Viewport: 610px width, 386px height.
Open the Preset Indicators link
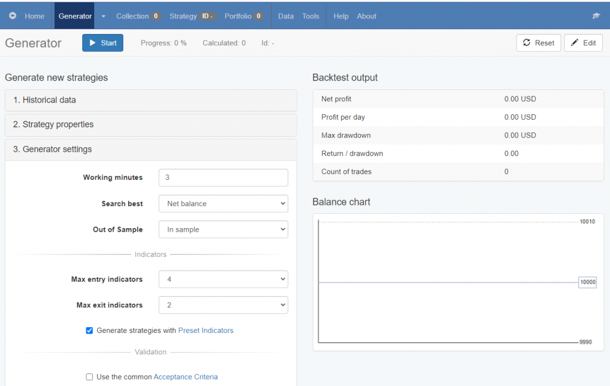(206, 331)
